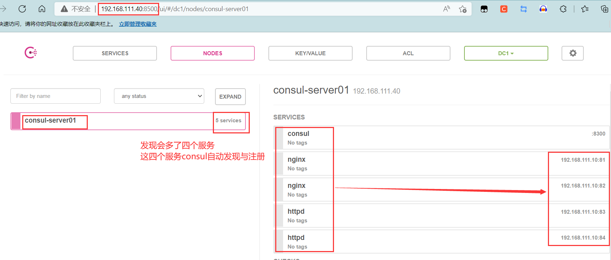Open the favorites list icon
The image size is (611, 260).
585,9
